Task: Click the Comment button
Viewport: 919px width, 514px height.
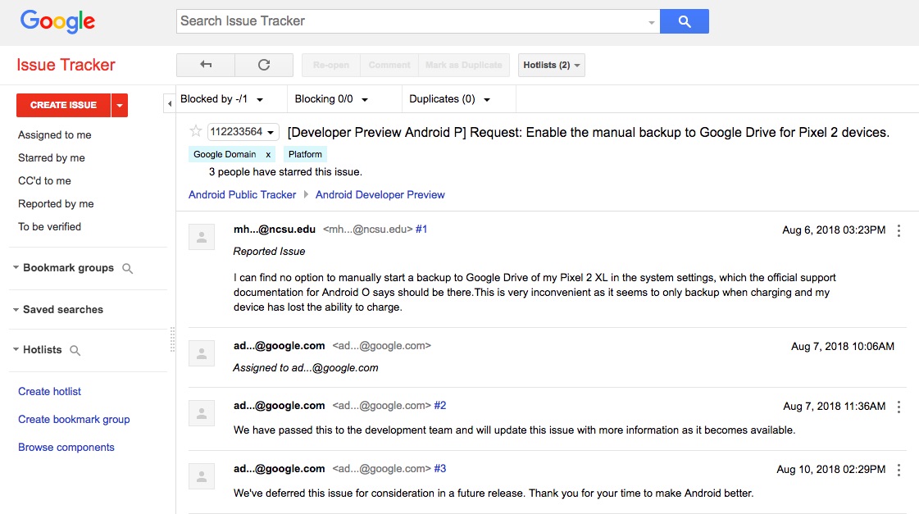Action: point(389,65)
